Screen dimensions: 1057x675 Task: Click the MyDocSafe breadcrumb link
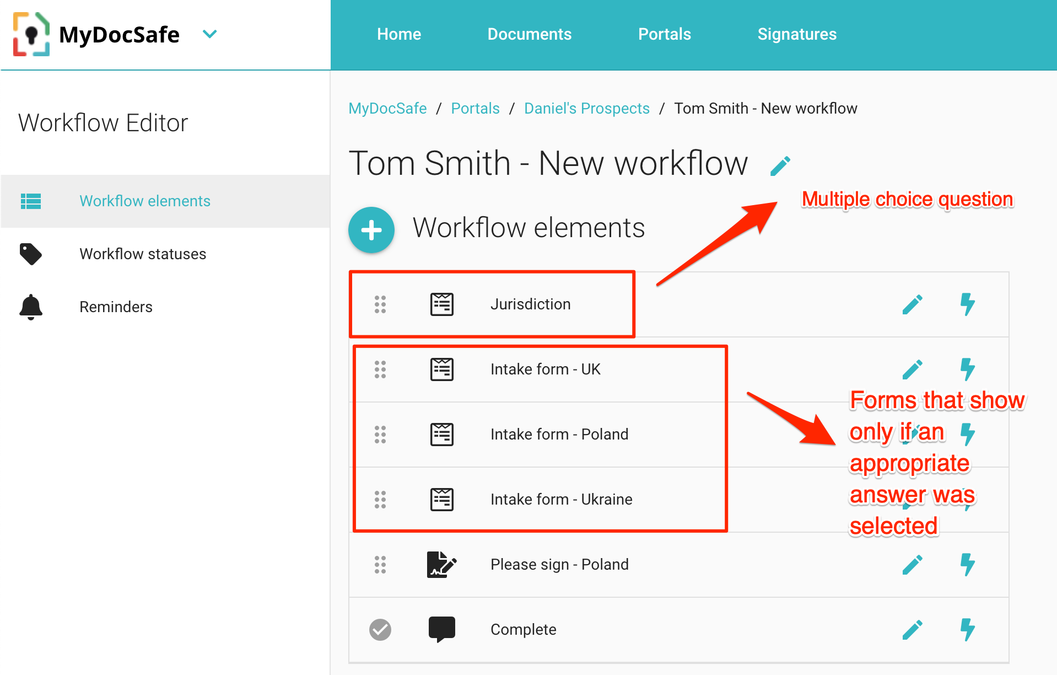387,109
